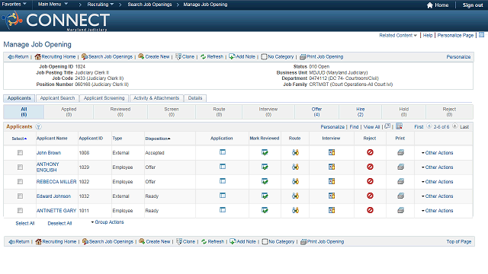Viewport: 488px width, 274px height.
Task: Open REBECCA MILLER applicant name link
Action: click(x=56, y=182)
